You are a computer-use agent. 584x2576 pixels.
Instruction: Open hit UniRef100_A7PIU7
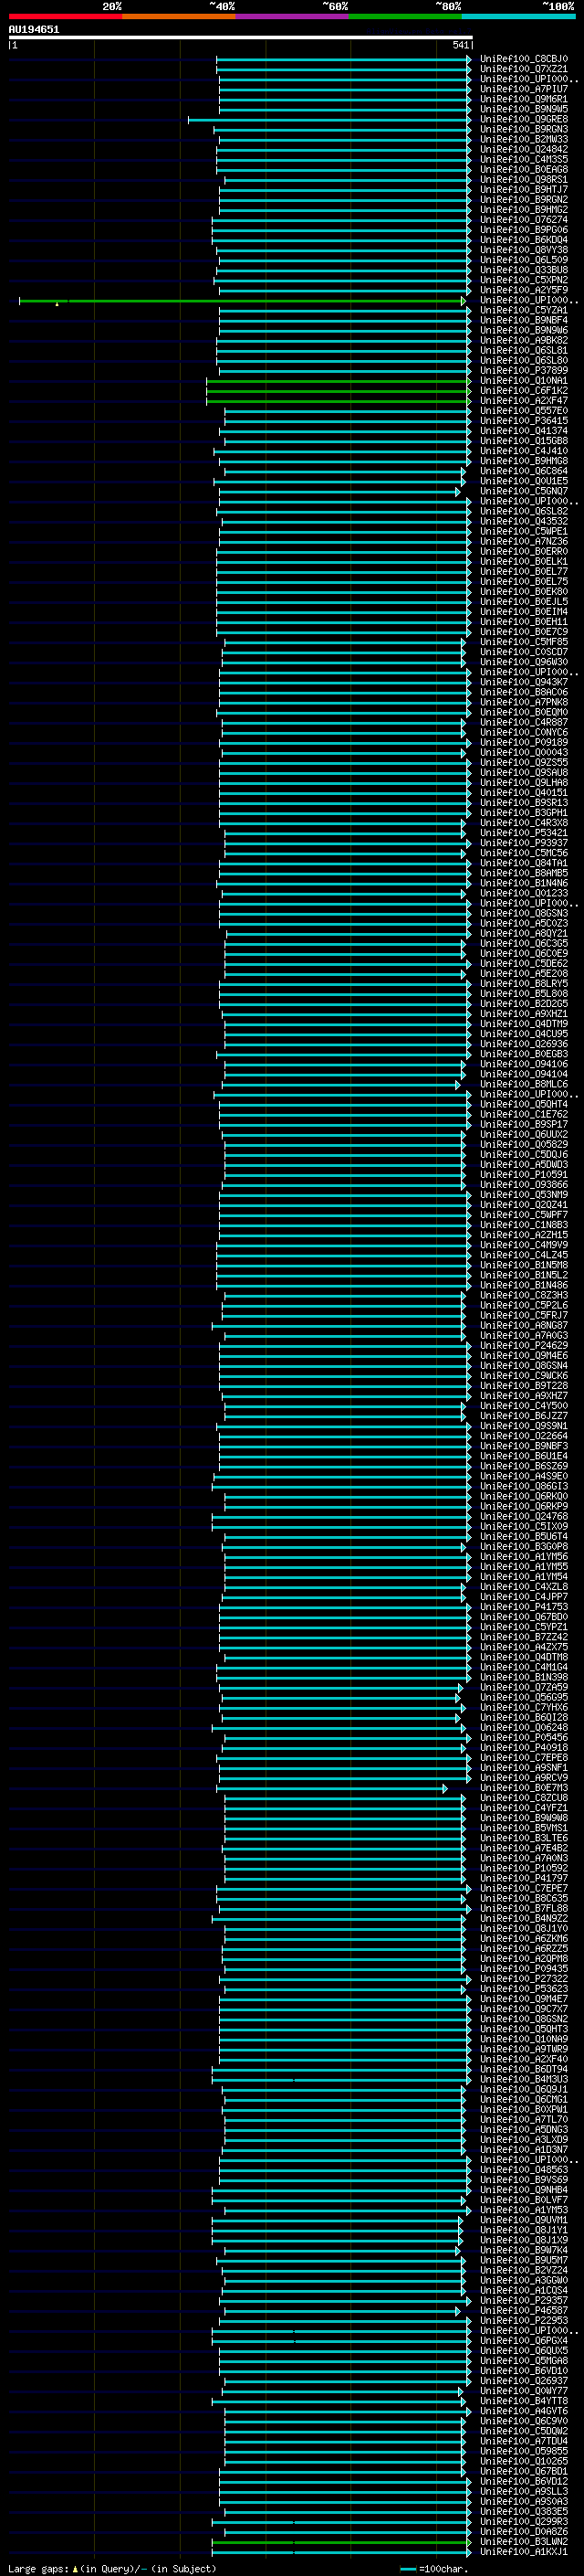pyautogui.click(x=523, y=89)
